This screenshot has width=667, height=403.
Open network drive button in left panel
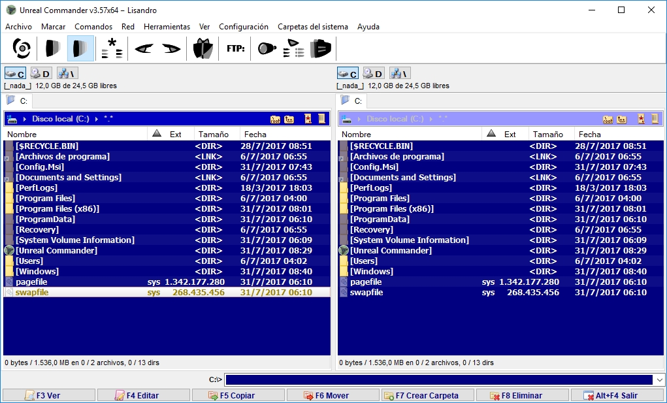click(x=67, y=73)
